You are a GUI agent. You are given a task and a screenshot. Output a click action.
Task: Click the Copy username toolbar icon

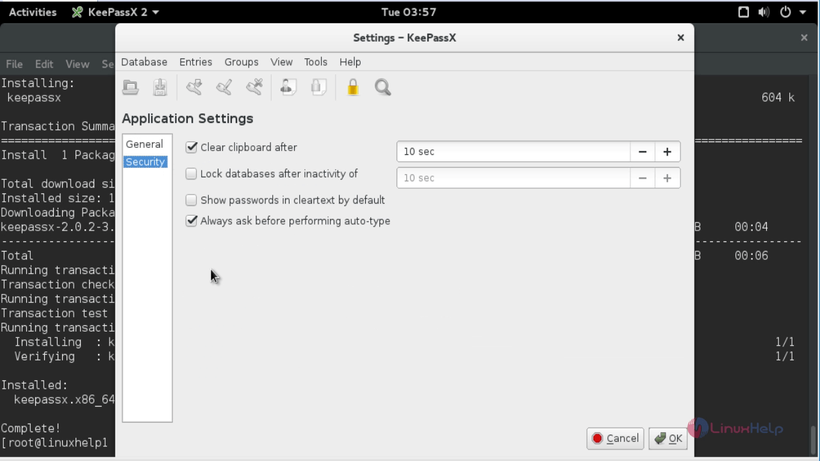pos(288,87)
